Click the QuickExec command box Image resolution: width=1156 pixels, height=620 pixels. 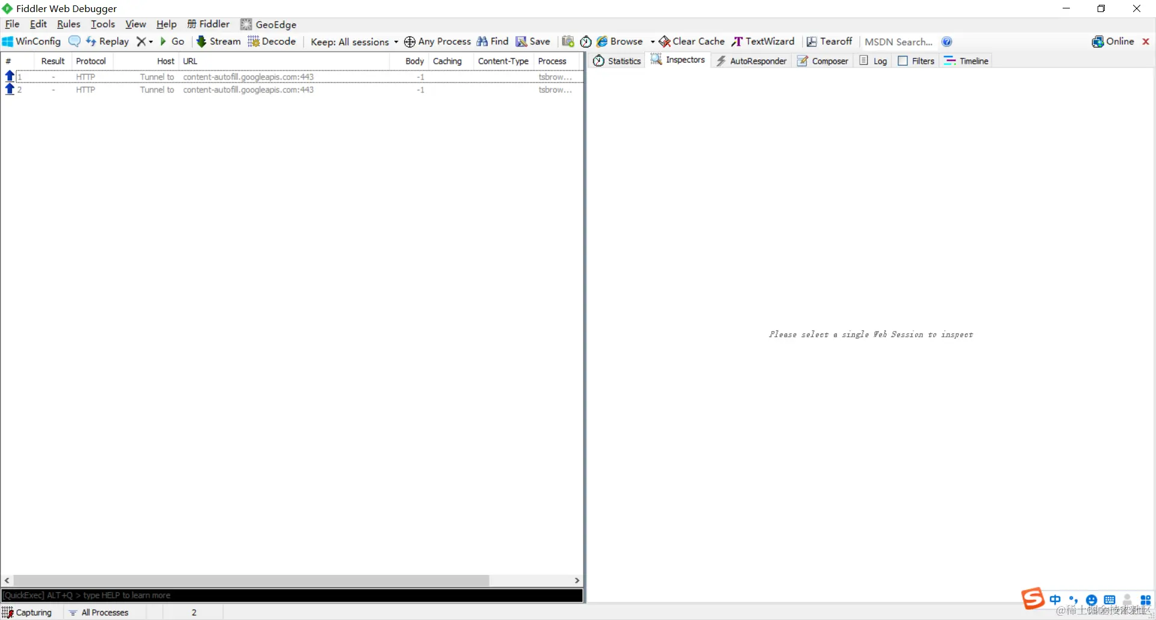pos(292,595)
